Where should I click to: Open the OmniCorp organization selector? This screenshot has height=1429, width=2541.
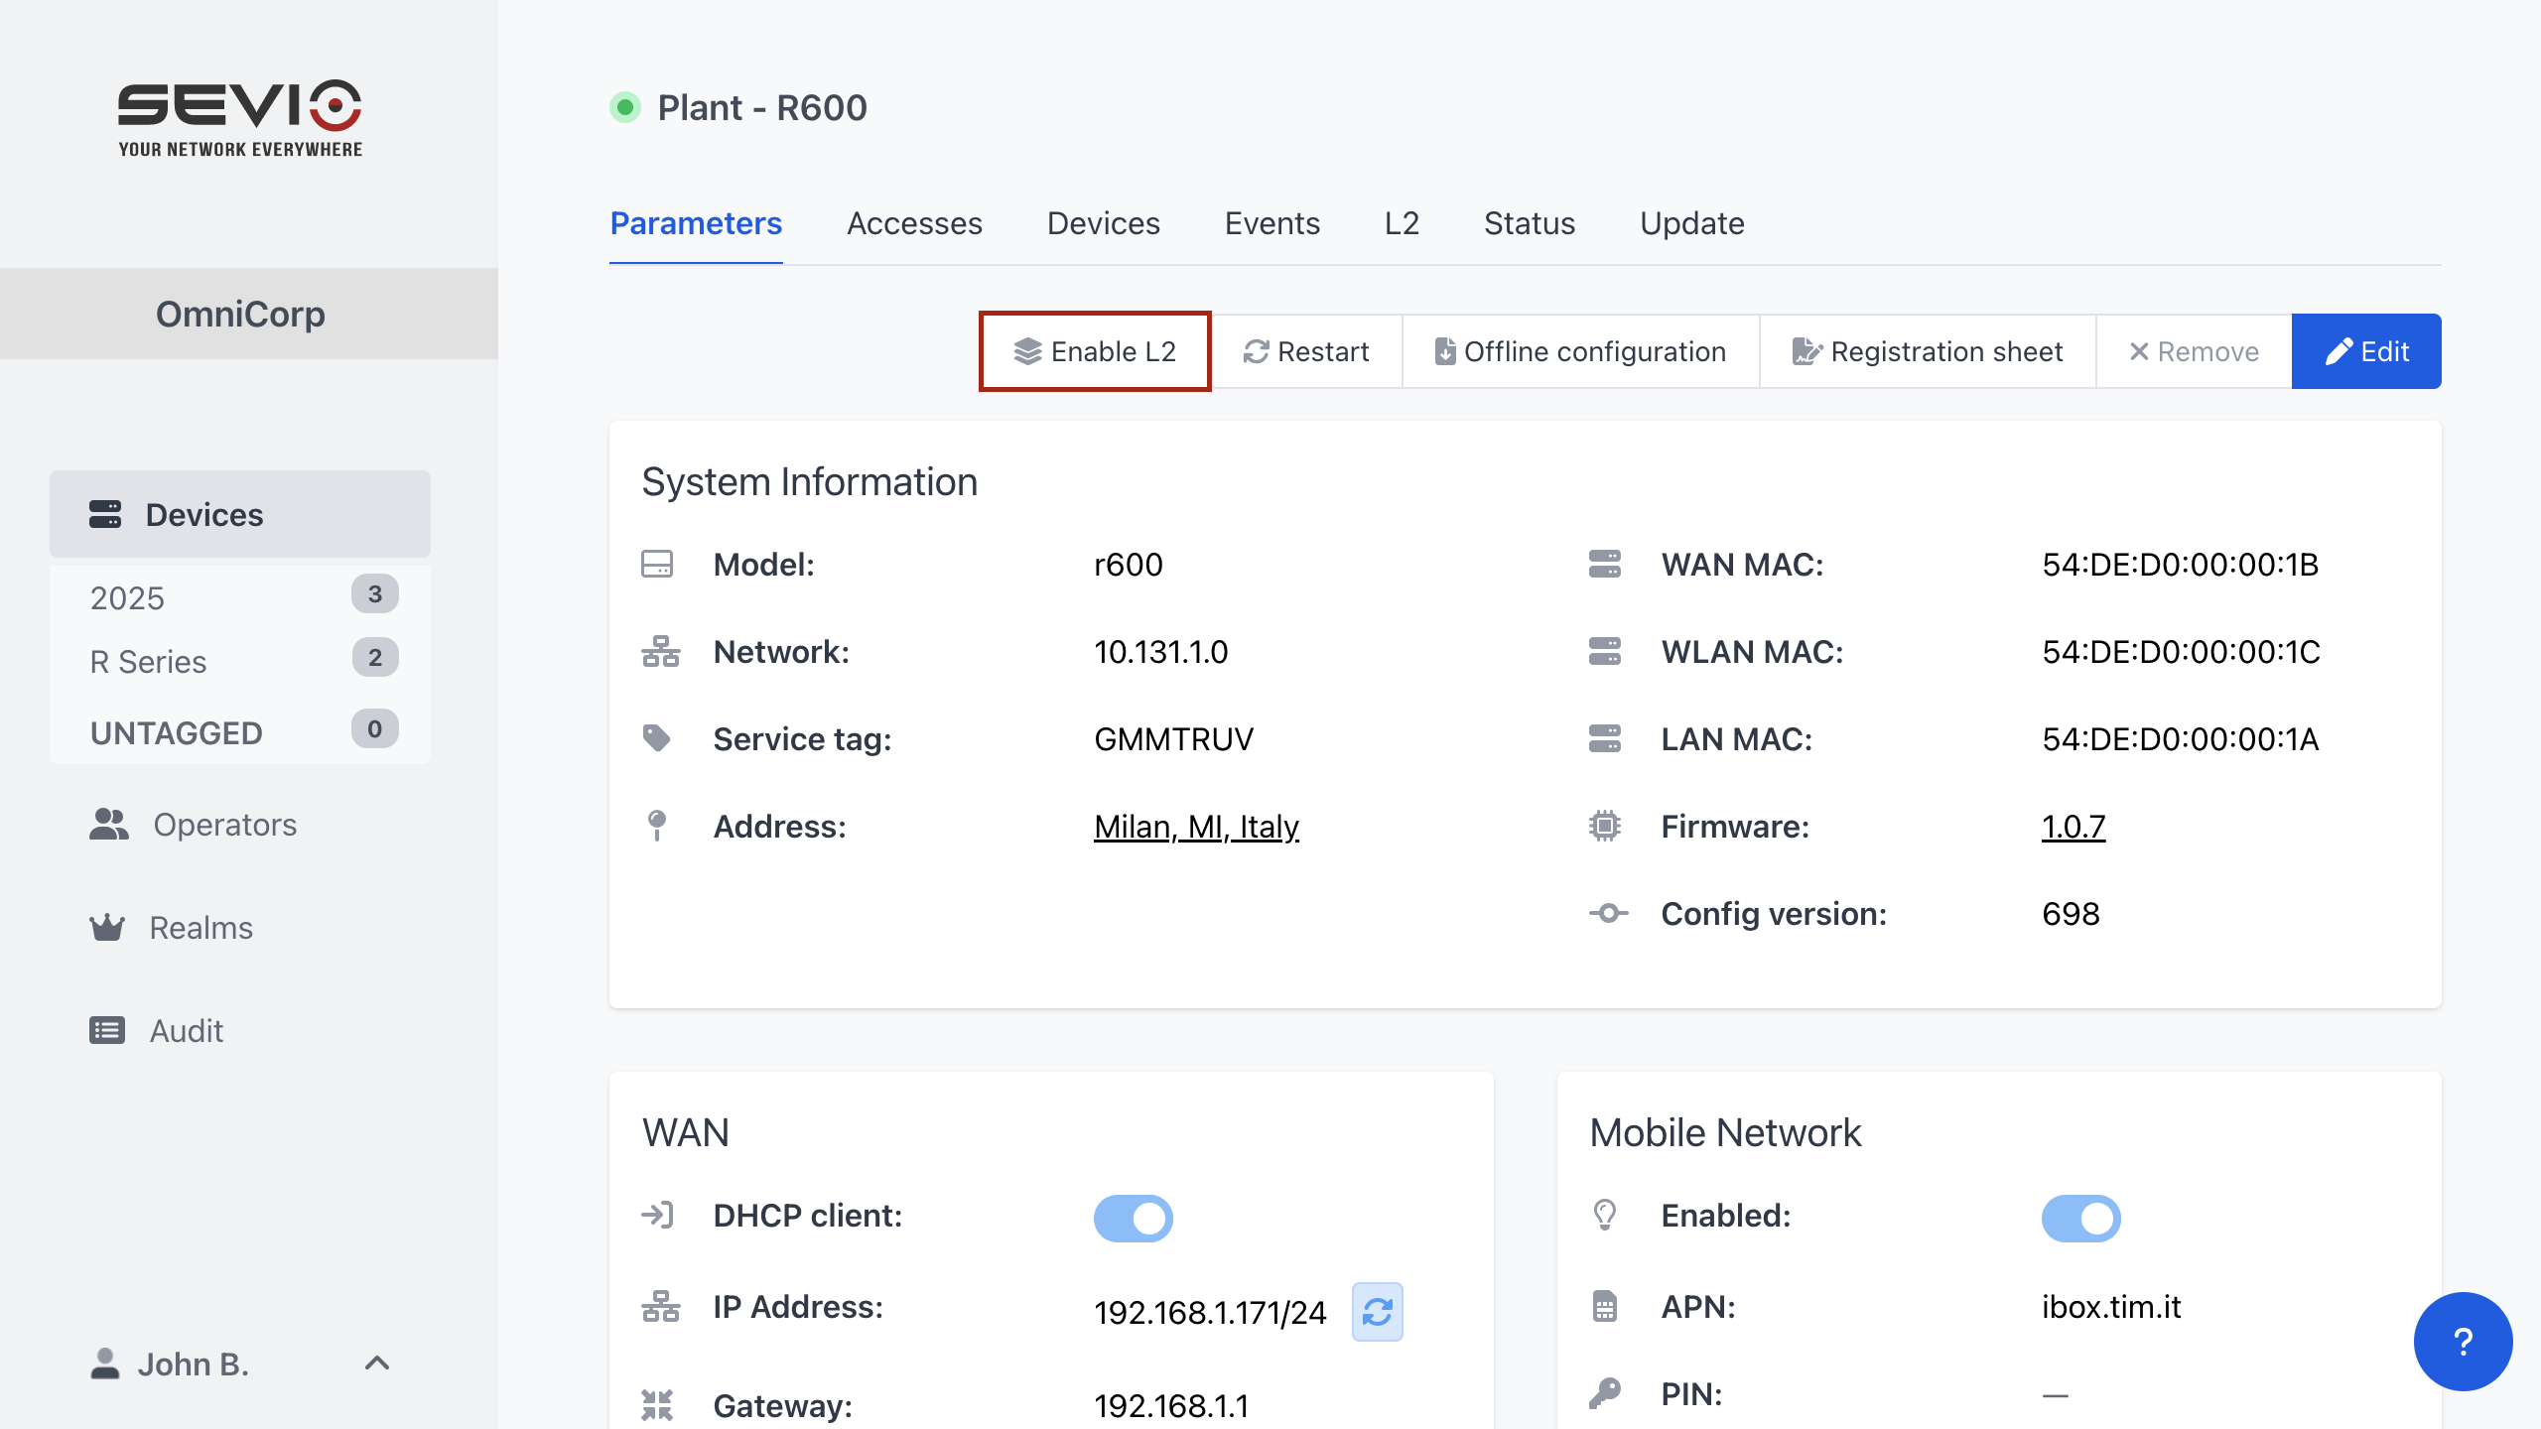point(240,314)
